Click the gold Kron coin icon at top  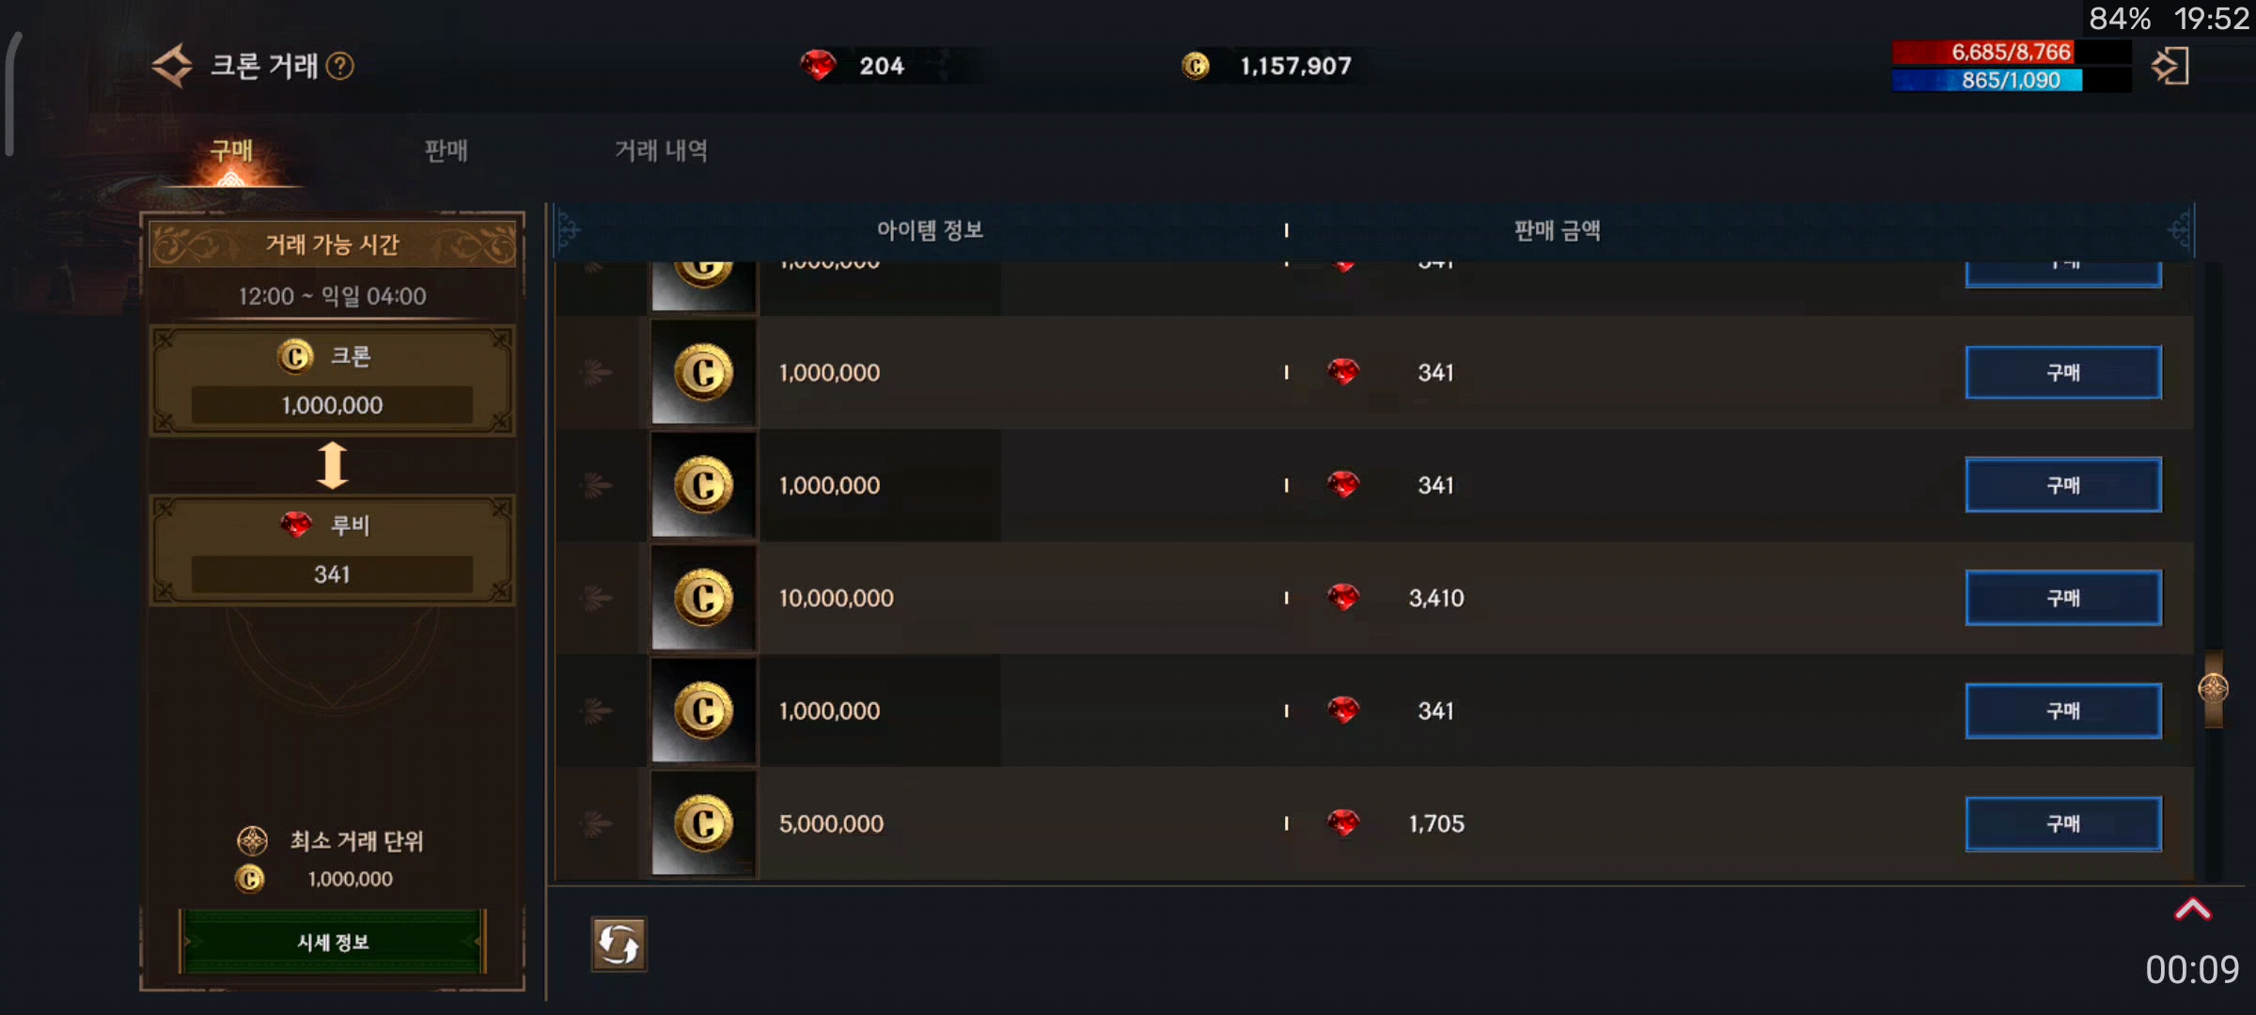(x=1196, y=66)
